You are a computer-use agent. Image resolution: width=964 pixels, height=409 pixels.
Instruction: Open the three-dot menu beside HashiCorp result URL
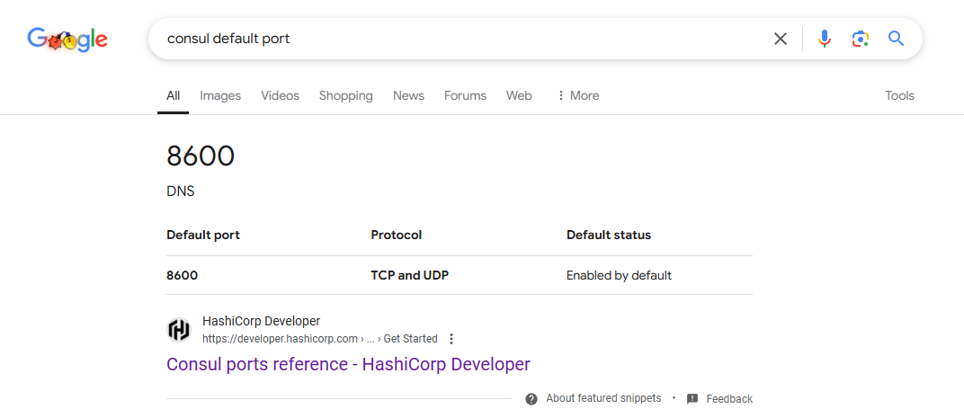coord(451,339)
